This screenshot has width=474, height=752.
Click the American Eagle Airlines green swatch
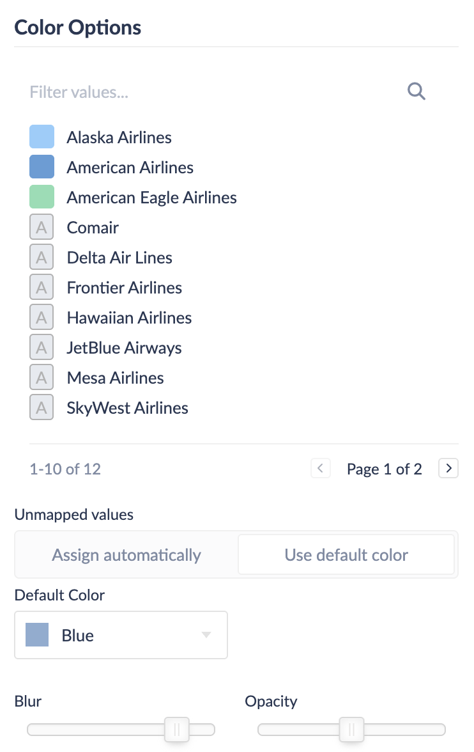[x=42, y=197]
